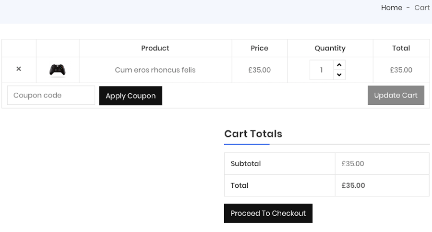Click the Quantity column header
Viewport: 432px width, 232px height.
(x=330, y=48)
